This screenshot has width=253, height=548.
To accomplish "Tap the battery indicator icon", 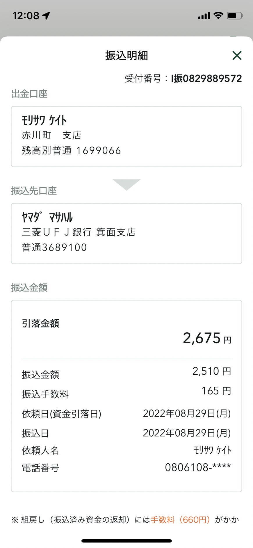I will (235, 15).
